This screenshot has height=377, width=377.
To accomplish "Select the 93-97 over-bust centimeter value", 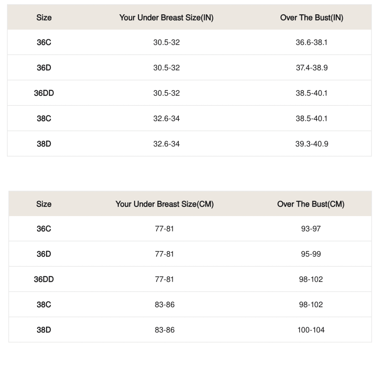I will coord(311,229).
